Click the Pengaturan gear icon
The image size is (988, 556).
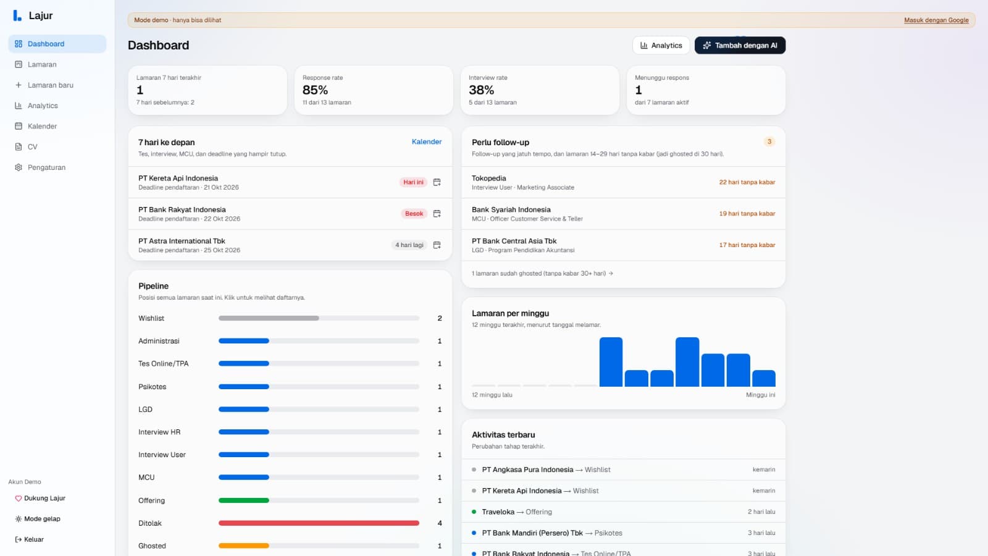[x=19, y=167]
